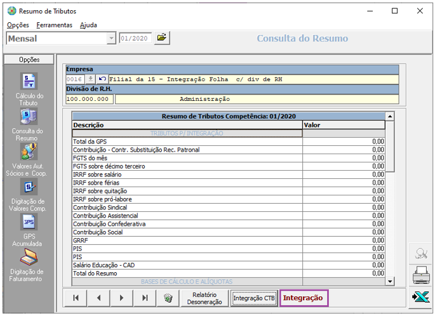Go to the last record
Image resolution: width=435 pixels, height=316 pixels.
[x=145, y=298]
